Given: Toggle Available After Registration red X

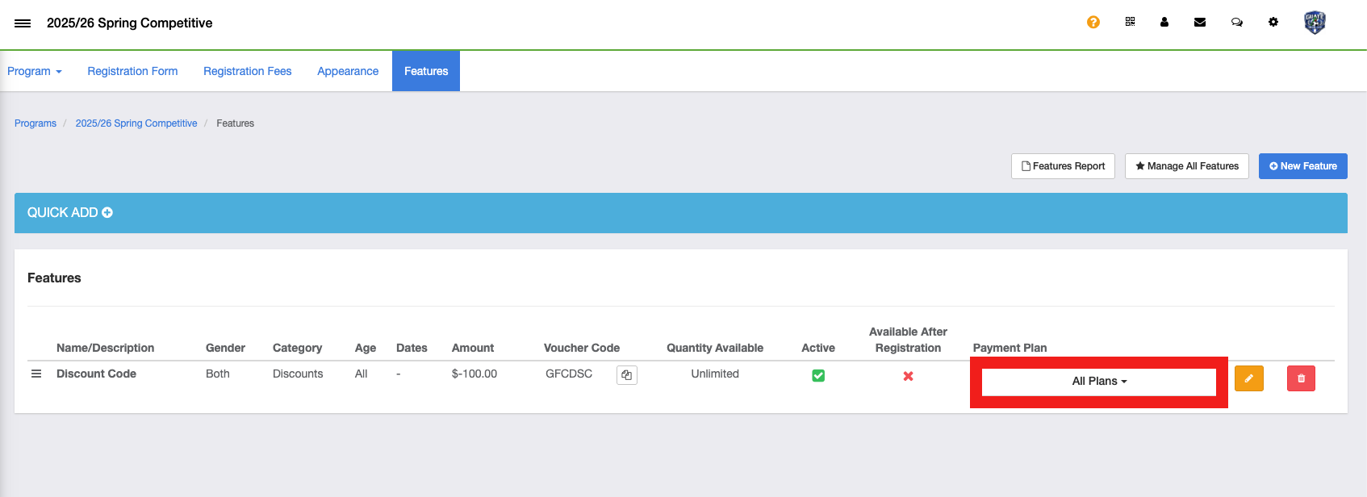Looking at the screenshot, I should pos(908,376).
